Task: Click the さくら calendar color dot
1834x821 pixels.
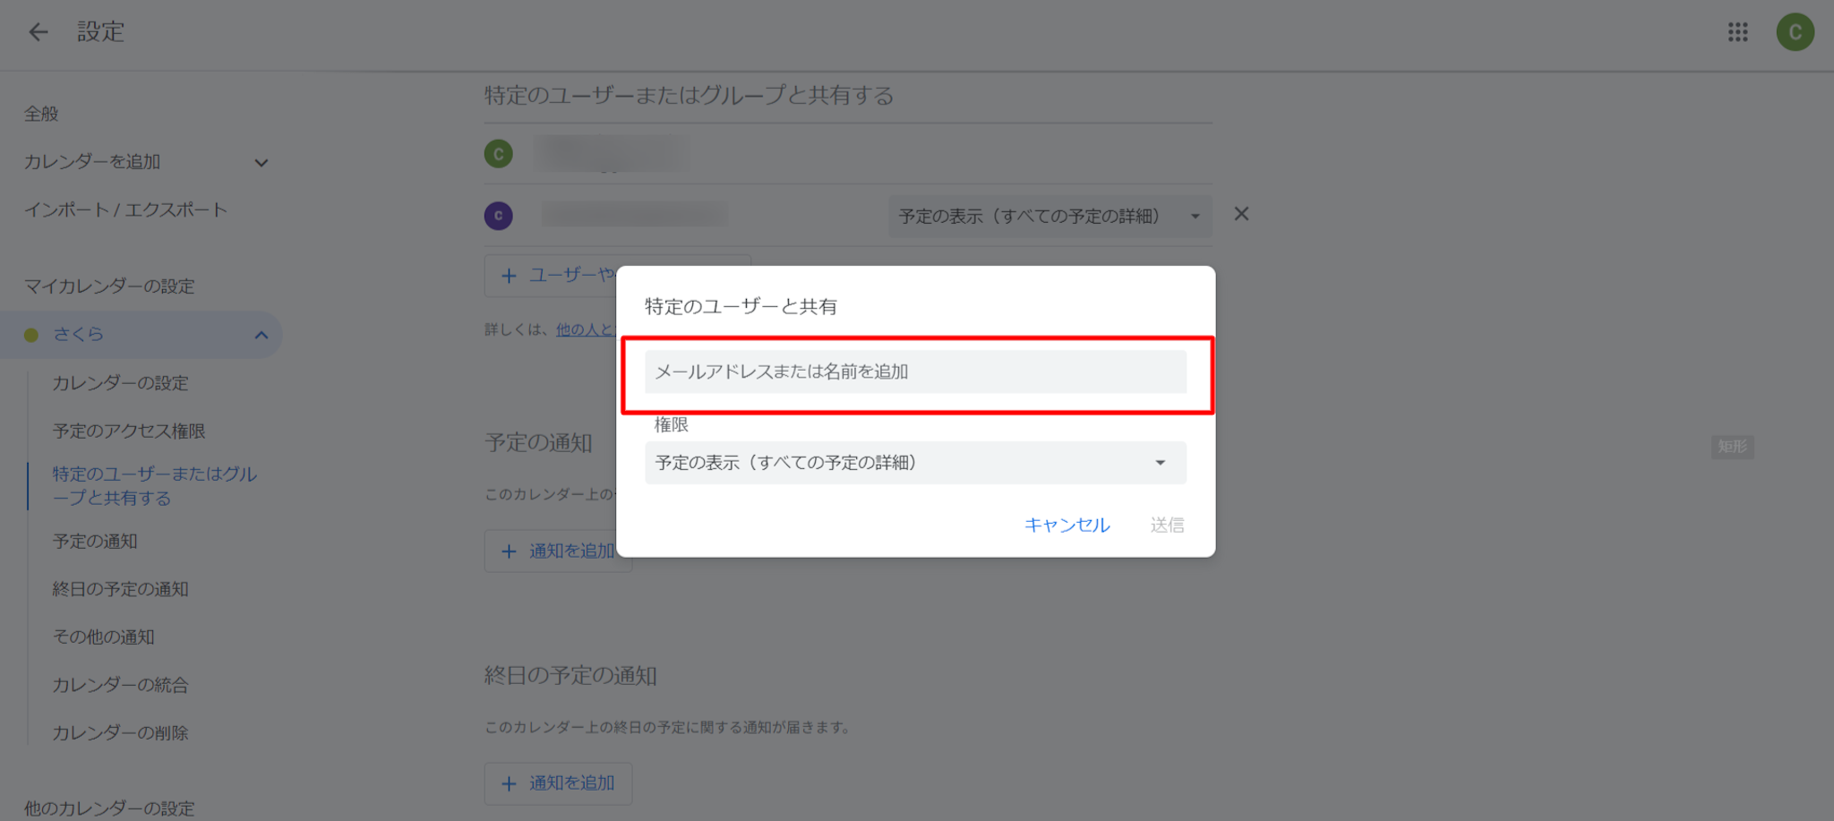Action: click(x=31, y=335)
